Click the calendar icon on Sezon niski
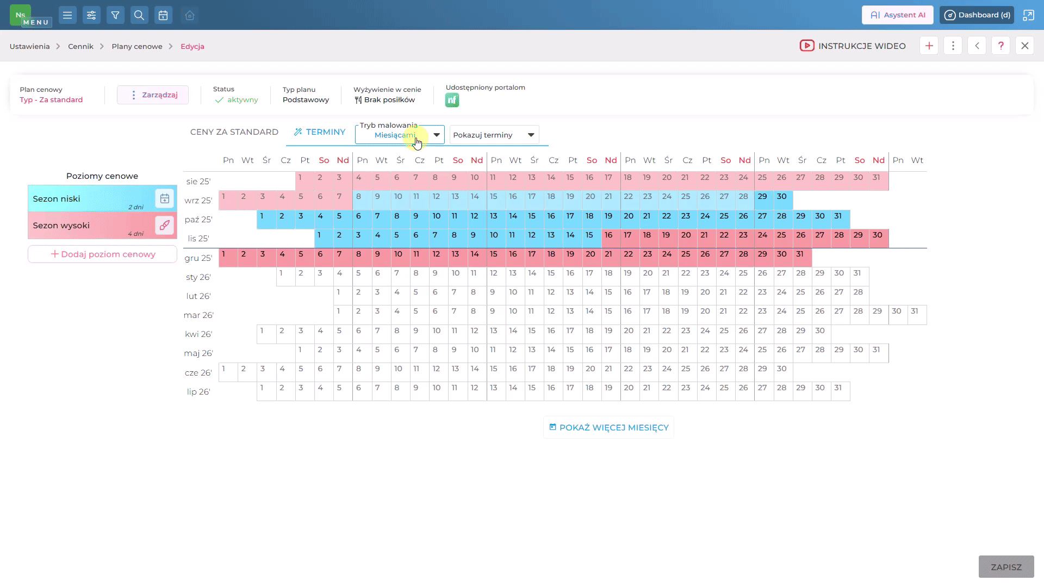The height and width of the screenshot is (587, 1044). click(164, 198)
